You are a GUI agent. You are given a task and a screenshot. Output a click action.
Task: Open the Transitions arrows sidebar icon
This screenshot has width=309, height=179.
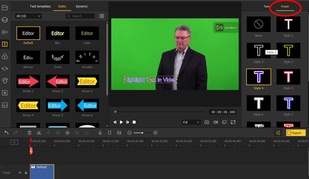point(5,68)
